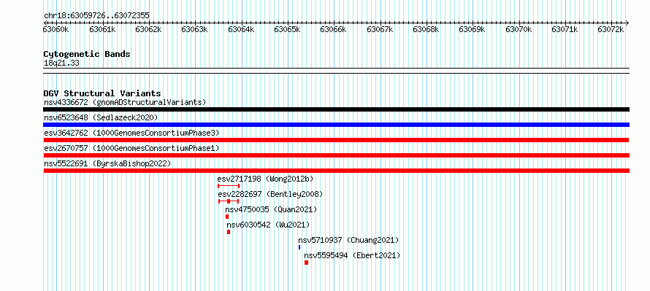Click the 63065k ruler position
The height and width of the screenshot is (291, 650).
(x=287, y=29)
